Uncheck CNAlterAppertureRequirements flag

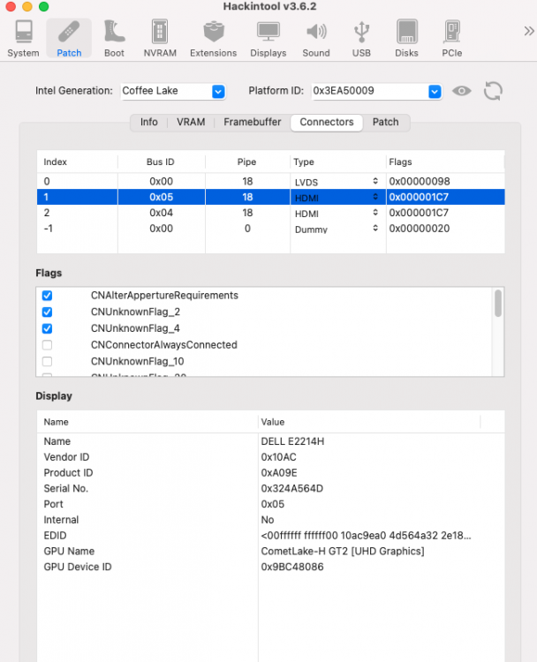click(48, 296)
